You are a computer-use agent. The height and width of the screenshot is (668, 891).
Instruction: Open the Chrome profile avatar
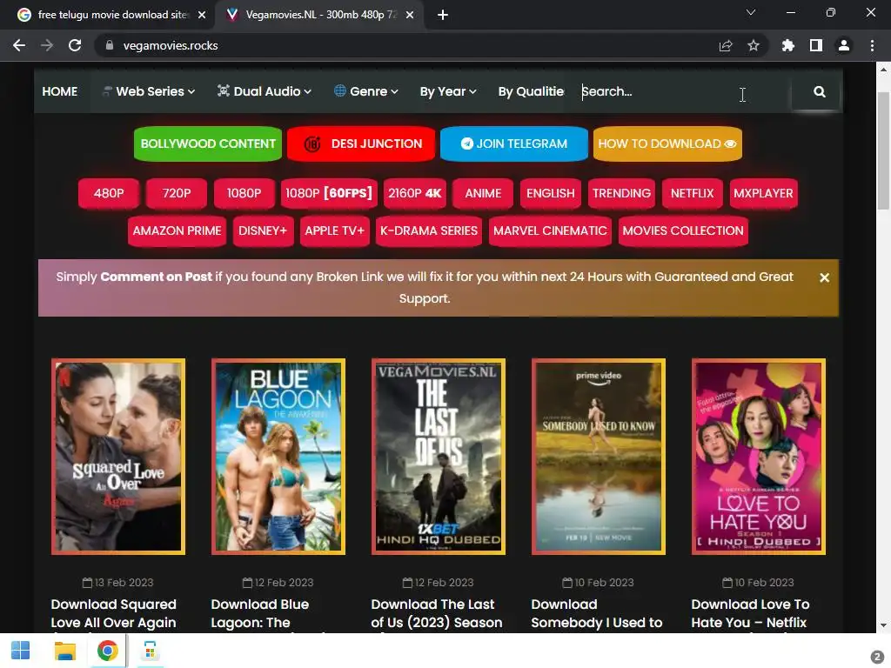click(x=844, y=45)
